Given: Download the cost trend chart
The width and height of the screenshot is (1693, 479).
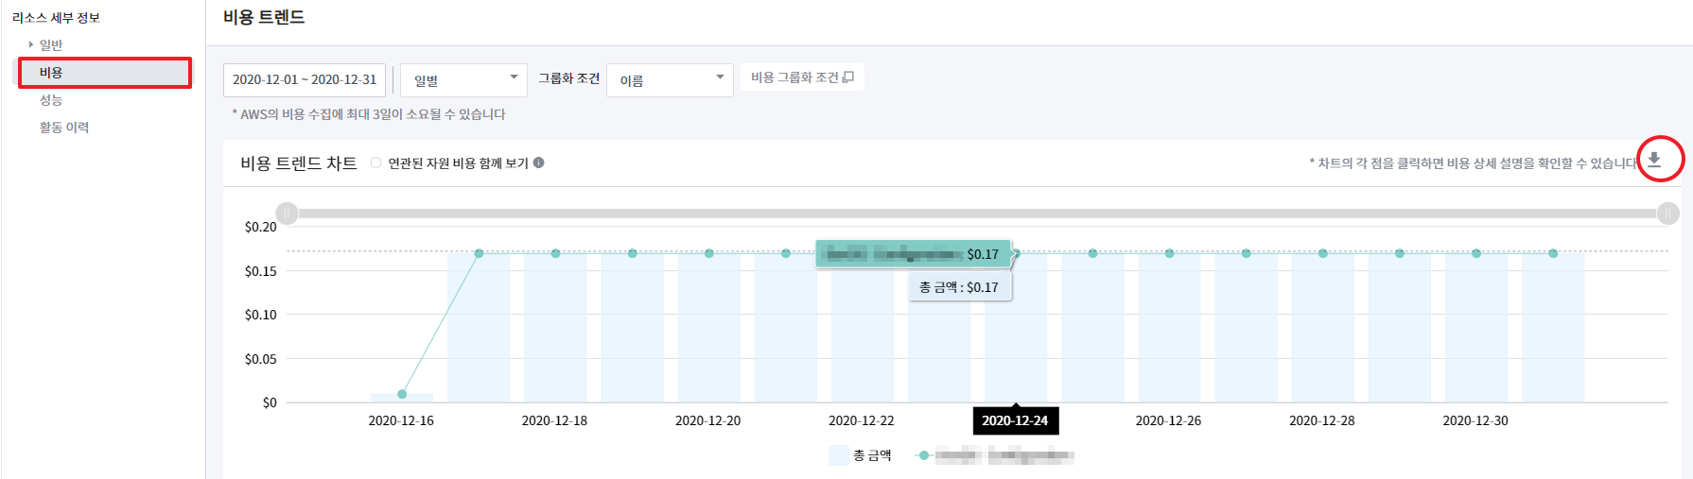Looking at the screenshot, I should point(1654,160).
